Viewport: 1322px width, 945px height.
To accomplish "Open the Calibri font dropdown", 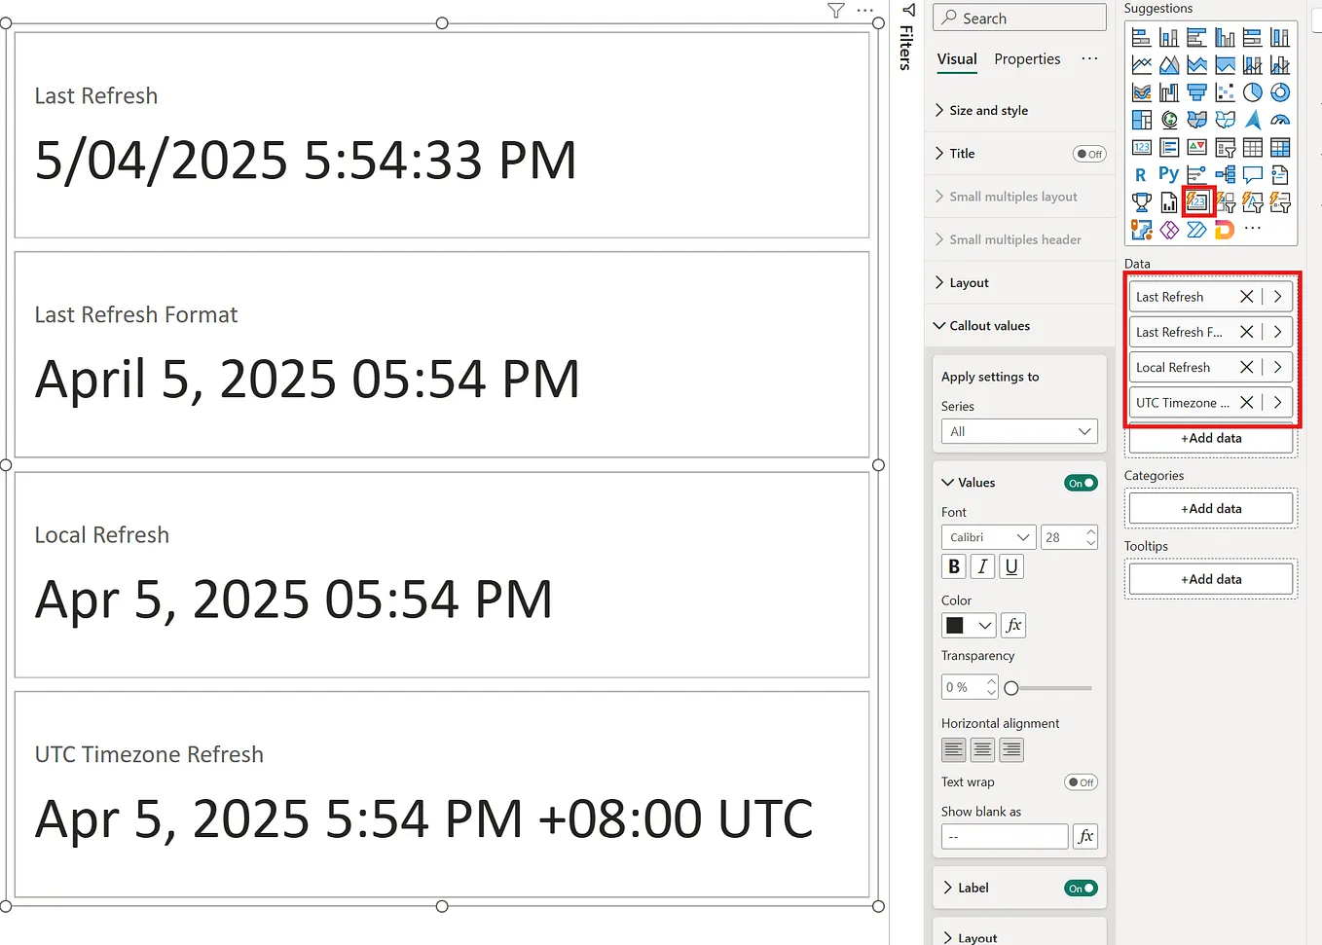I will 988,536.
